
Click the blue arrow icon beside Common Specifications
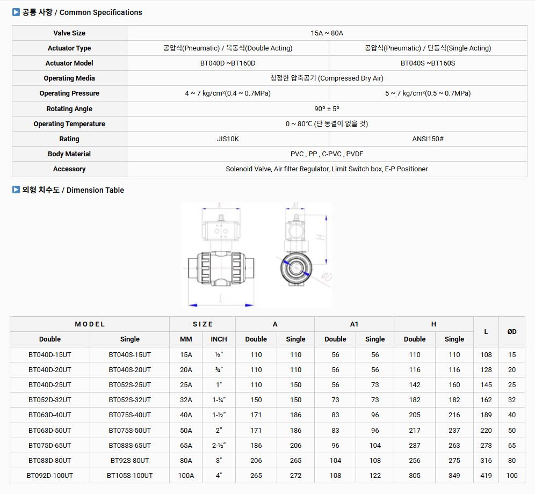pos(16,12)
